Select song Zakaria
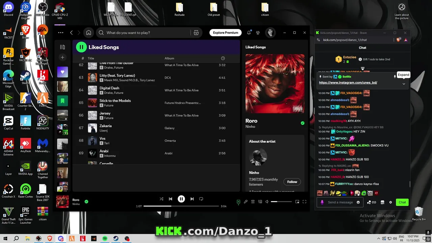This screenshot has height=243, width=432. 156,128
